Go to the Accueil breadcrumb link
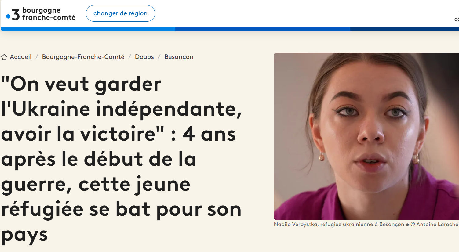This screenshot has width=459, height=252. point(20,57)
